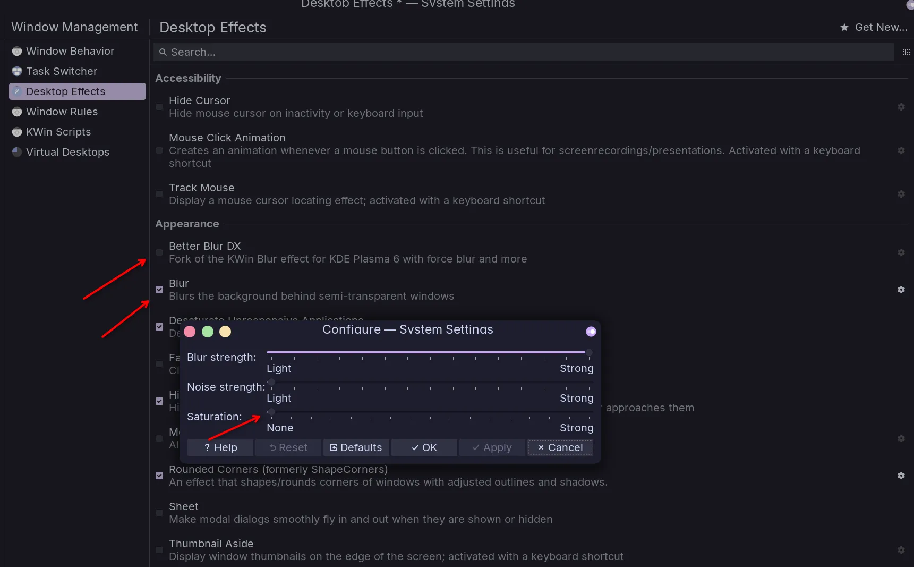The height and width of the screenshot is (567, 914).
Task: Open Virtual Desktops page
Action: pos(77,152)
